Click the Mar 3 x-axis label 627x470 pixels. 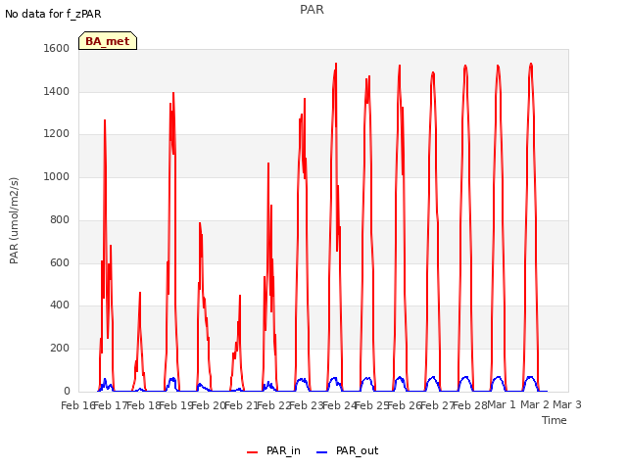567,404
